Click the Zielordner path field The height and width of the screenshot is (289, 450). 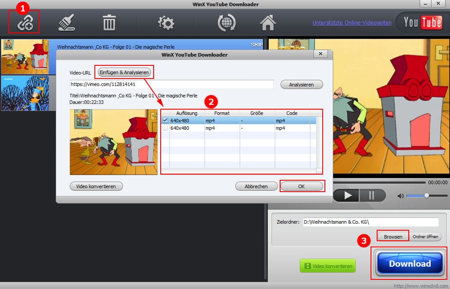(x=371, y=222)
